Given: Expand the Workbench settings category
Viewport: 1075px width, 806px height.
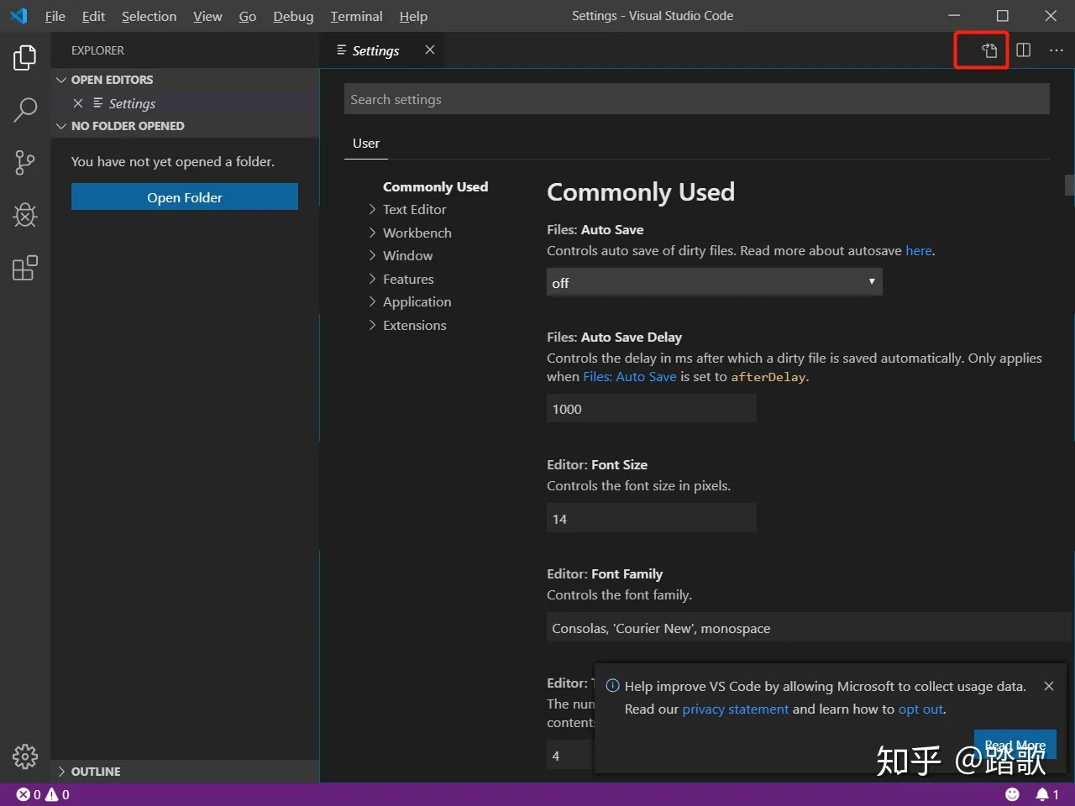Looking at the screenshot, I should tap(417, 233).
